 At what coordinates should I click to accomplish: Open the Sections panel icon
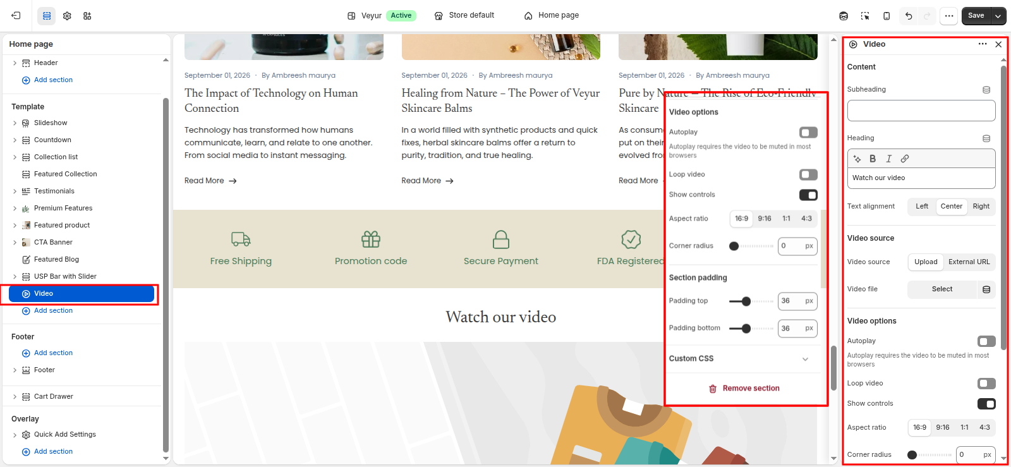(x=47, y=16)
